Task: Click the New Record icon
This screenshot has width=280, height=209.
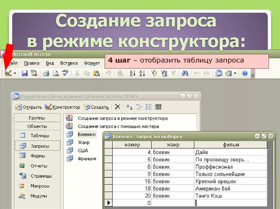Action: [x=197, y=73]
